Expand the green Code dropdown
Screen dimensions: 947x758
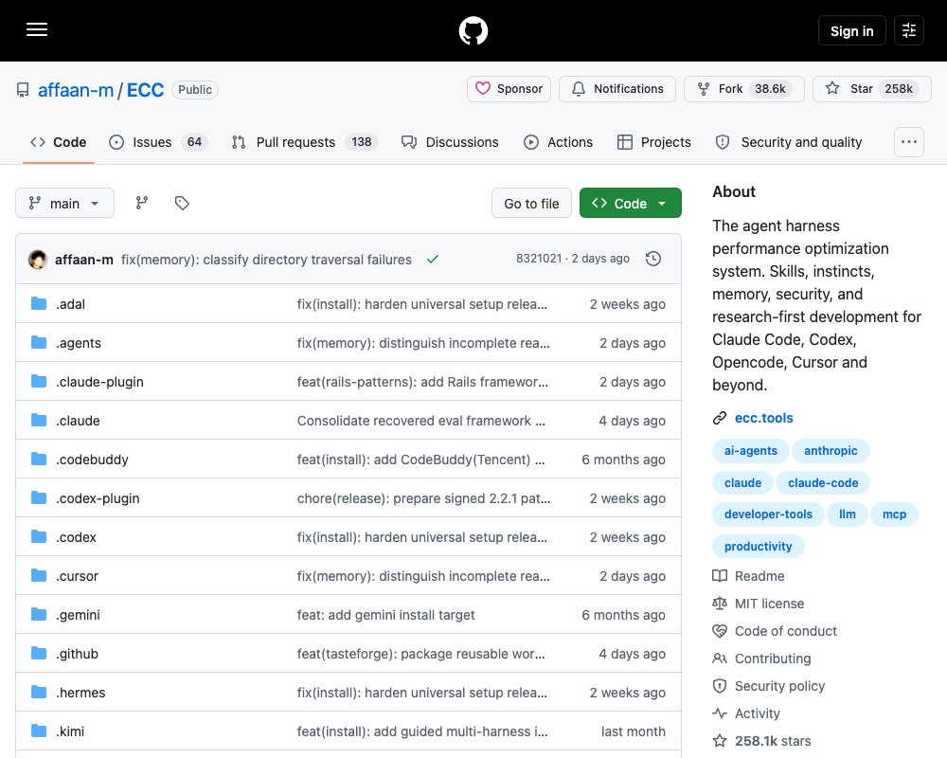pyautogui.click(x=631, y=203)
